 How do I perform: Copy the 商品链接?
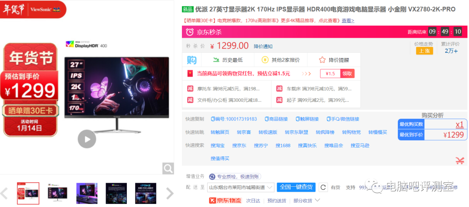point(276,119)
